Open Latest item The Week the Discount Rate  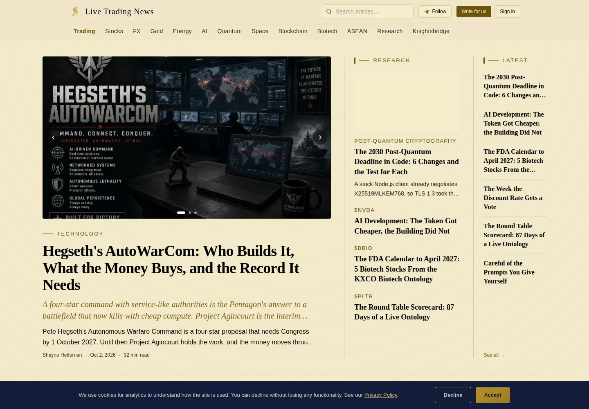coord(513,198)
